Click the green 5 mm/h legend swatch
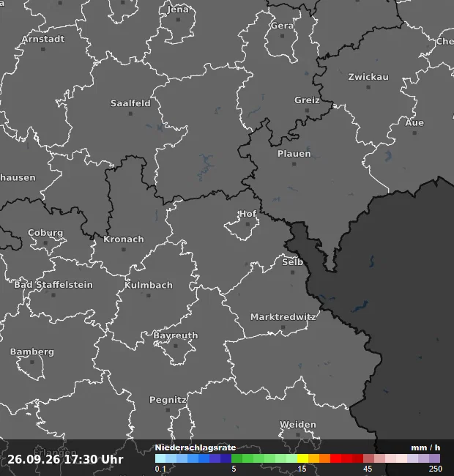 237,458
